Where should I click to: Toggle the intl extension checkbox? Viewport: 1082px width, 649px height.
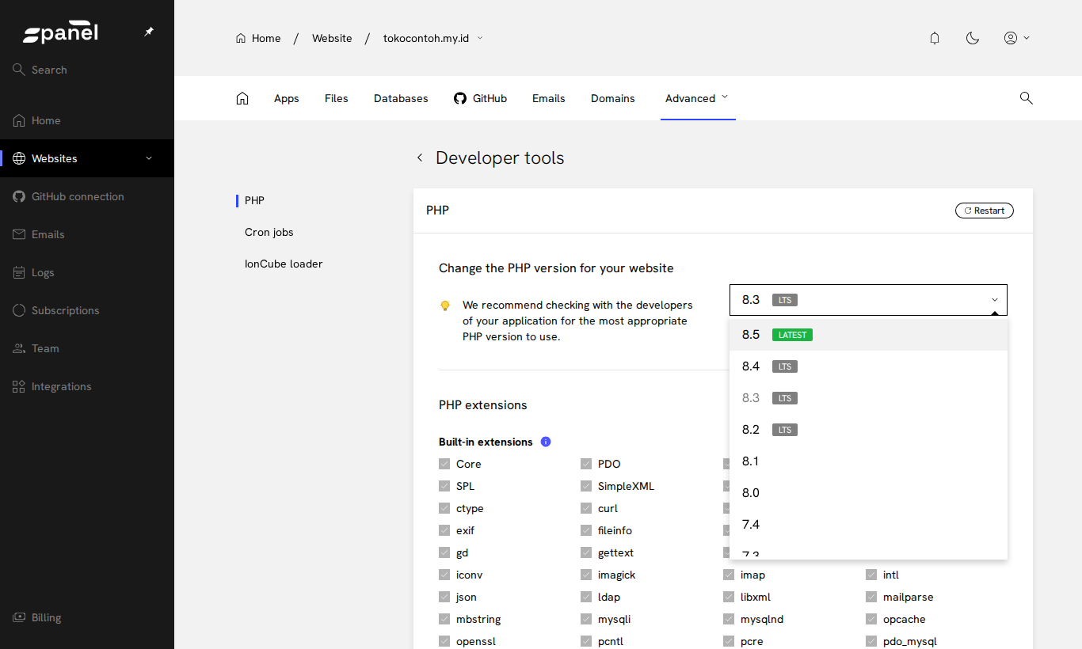[871, 575]
